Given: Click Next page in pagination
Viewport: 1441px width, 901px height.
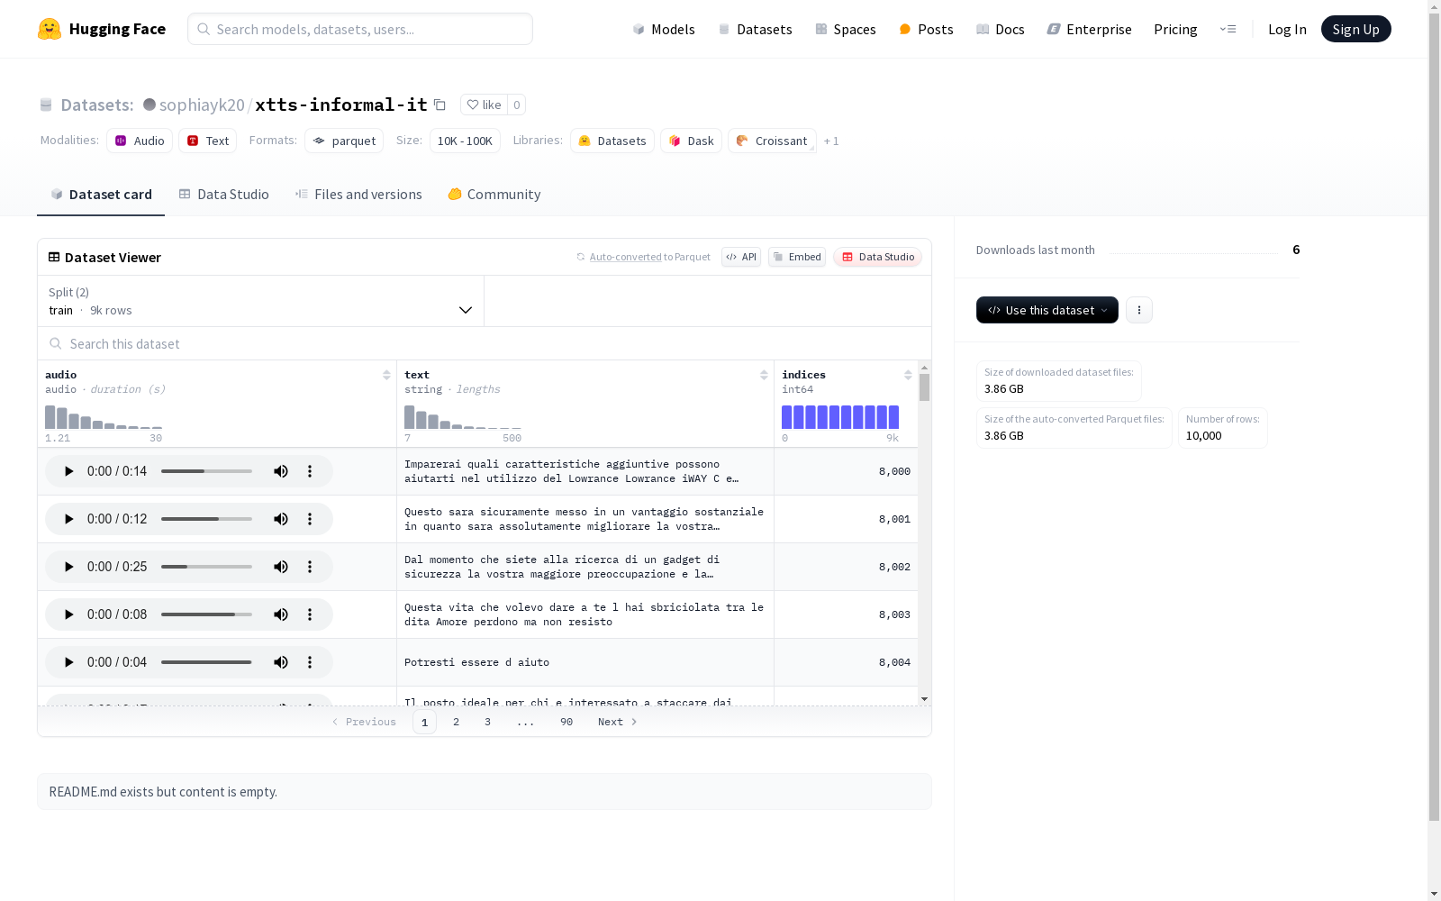Looking at the screenshot, I should click(618, 722).
